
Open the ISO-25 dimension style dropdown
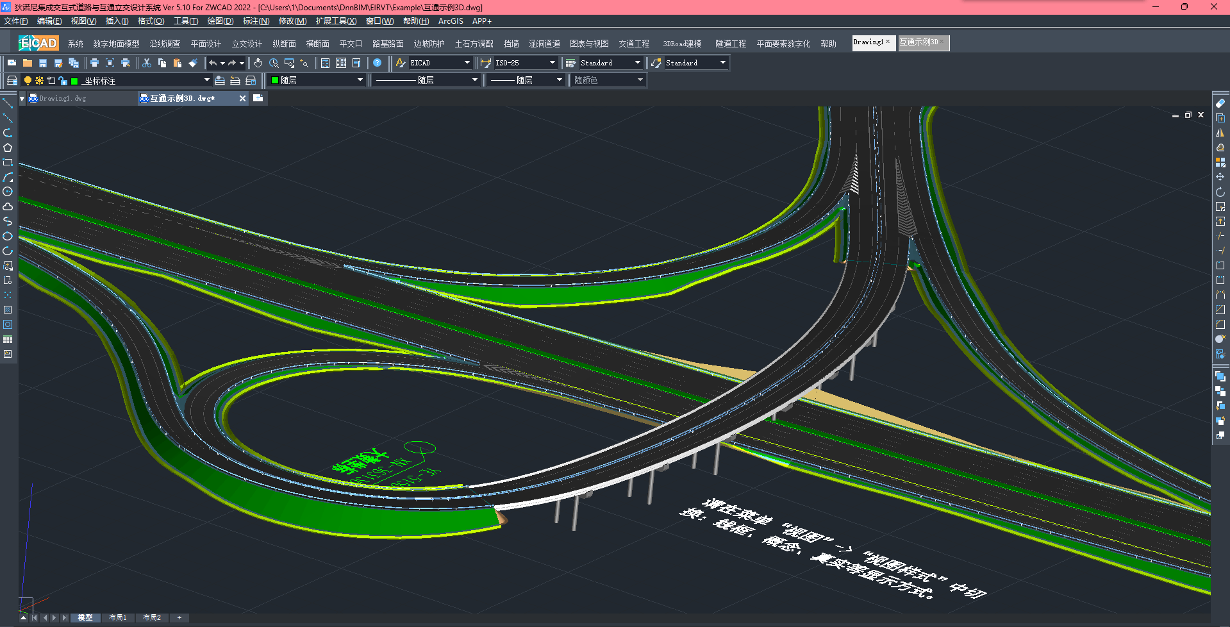(x=552, y=63)
